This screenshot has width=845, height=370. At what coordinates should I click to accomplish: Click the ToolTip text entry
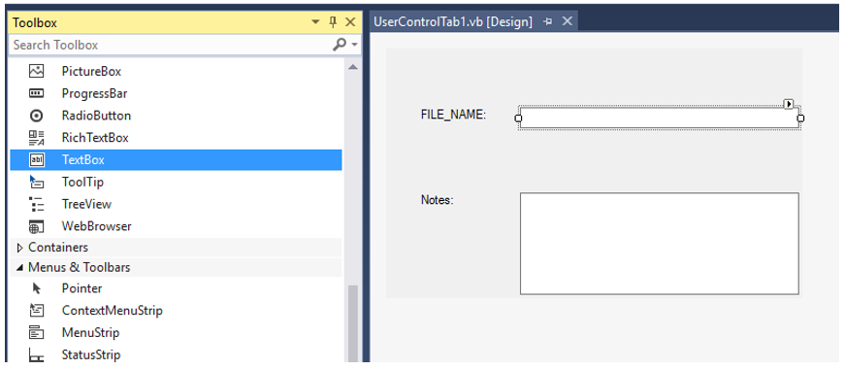point(82,182)
